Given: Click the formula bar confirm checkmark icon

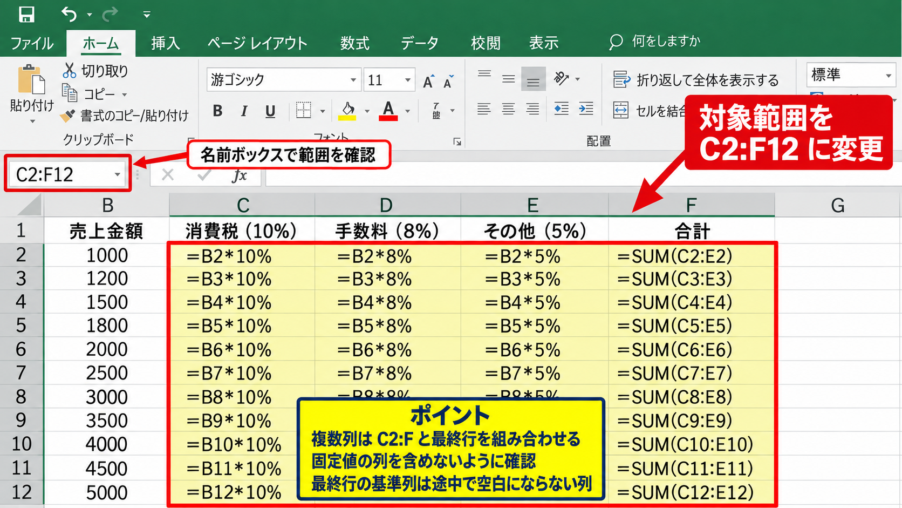Looking at the screenshot, I should pos(204,175).
